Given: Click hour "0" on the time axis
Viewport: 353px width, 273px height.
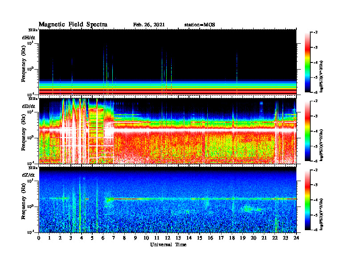Looking at the screenshot, I should point(39,238).
